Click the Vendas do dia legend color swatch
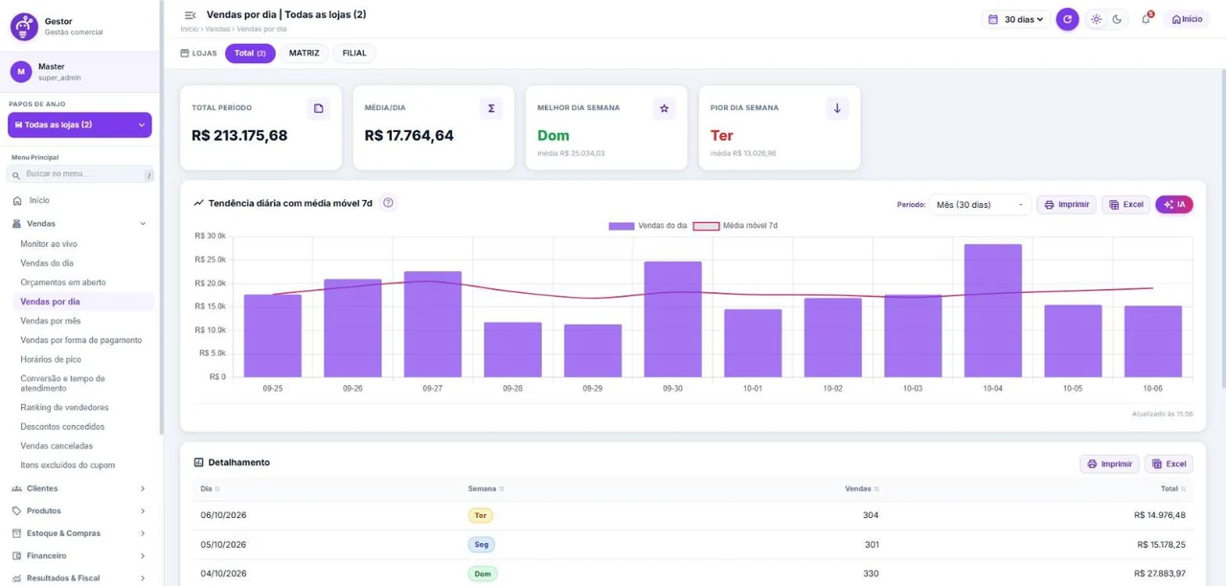Image resolution: width=1226 pixels, height=586 pixels. click(622, 226)
